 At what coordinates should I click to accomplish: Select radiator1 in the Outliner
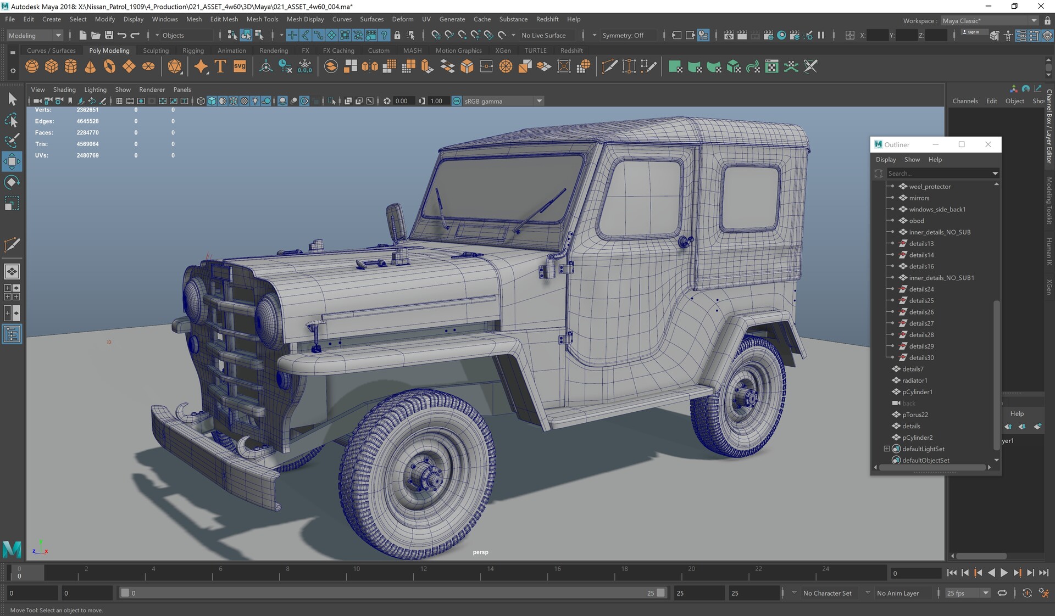(x=914, y=380)
